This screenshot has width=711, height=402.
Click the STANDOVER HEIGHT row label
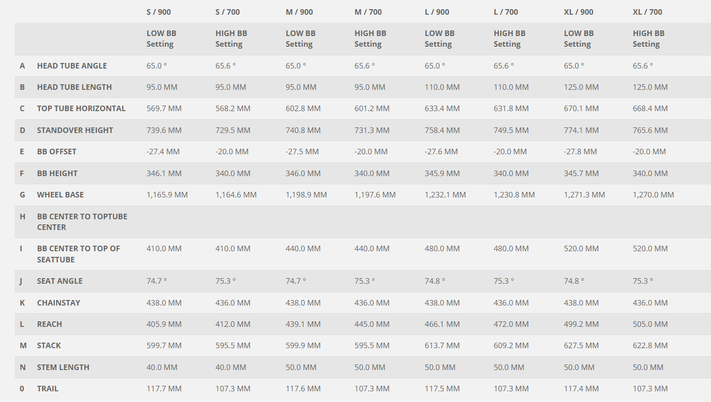point(75,130)
